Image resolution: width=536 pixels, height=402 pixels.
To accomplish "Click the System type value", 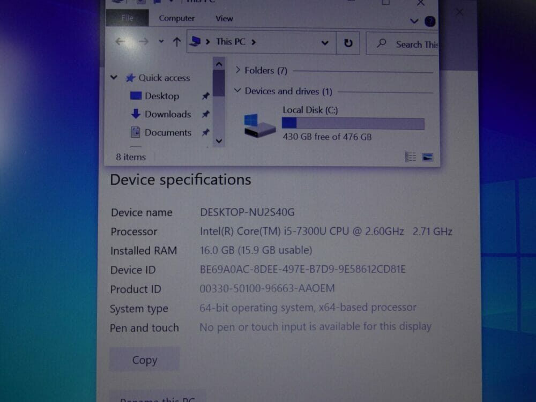I will [x=308, y=308].
